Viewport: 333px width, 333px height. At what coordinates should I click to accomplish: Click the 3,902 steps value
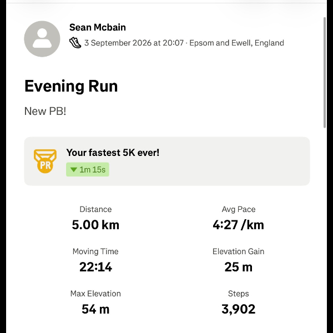pos(238,309)
